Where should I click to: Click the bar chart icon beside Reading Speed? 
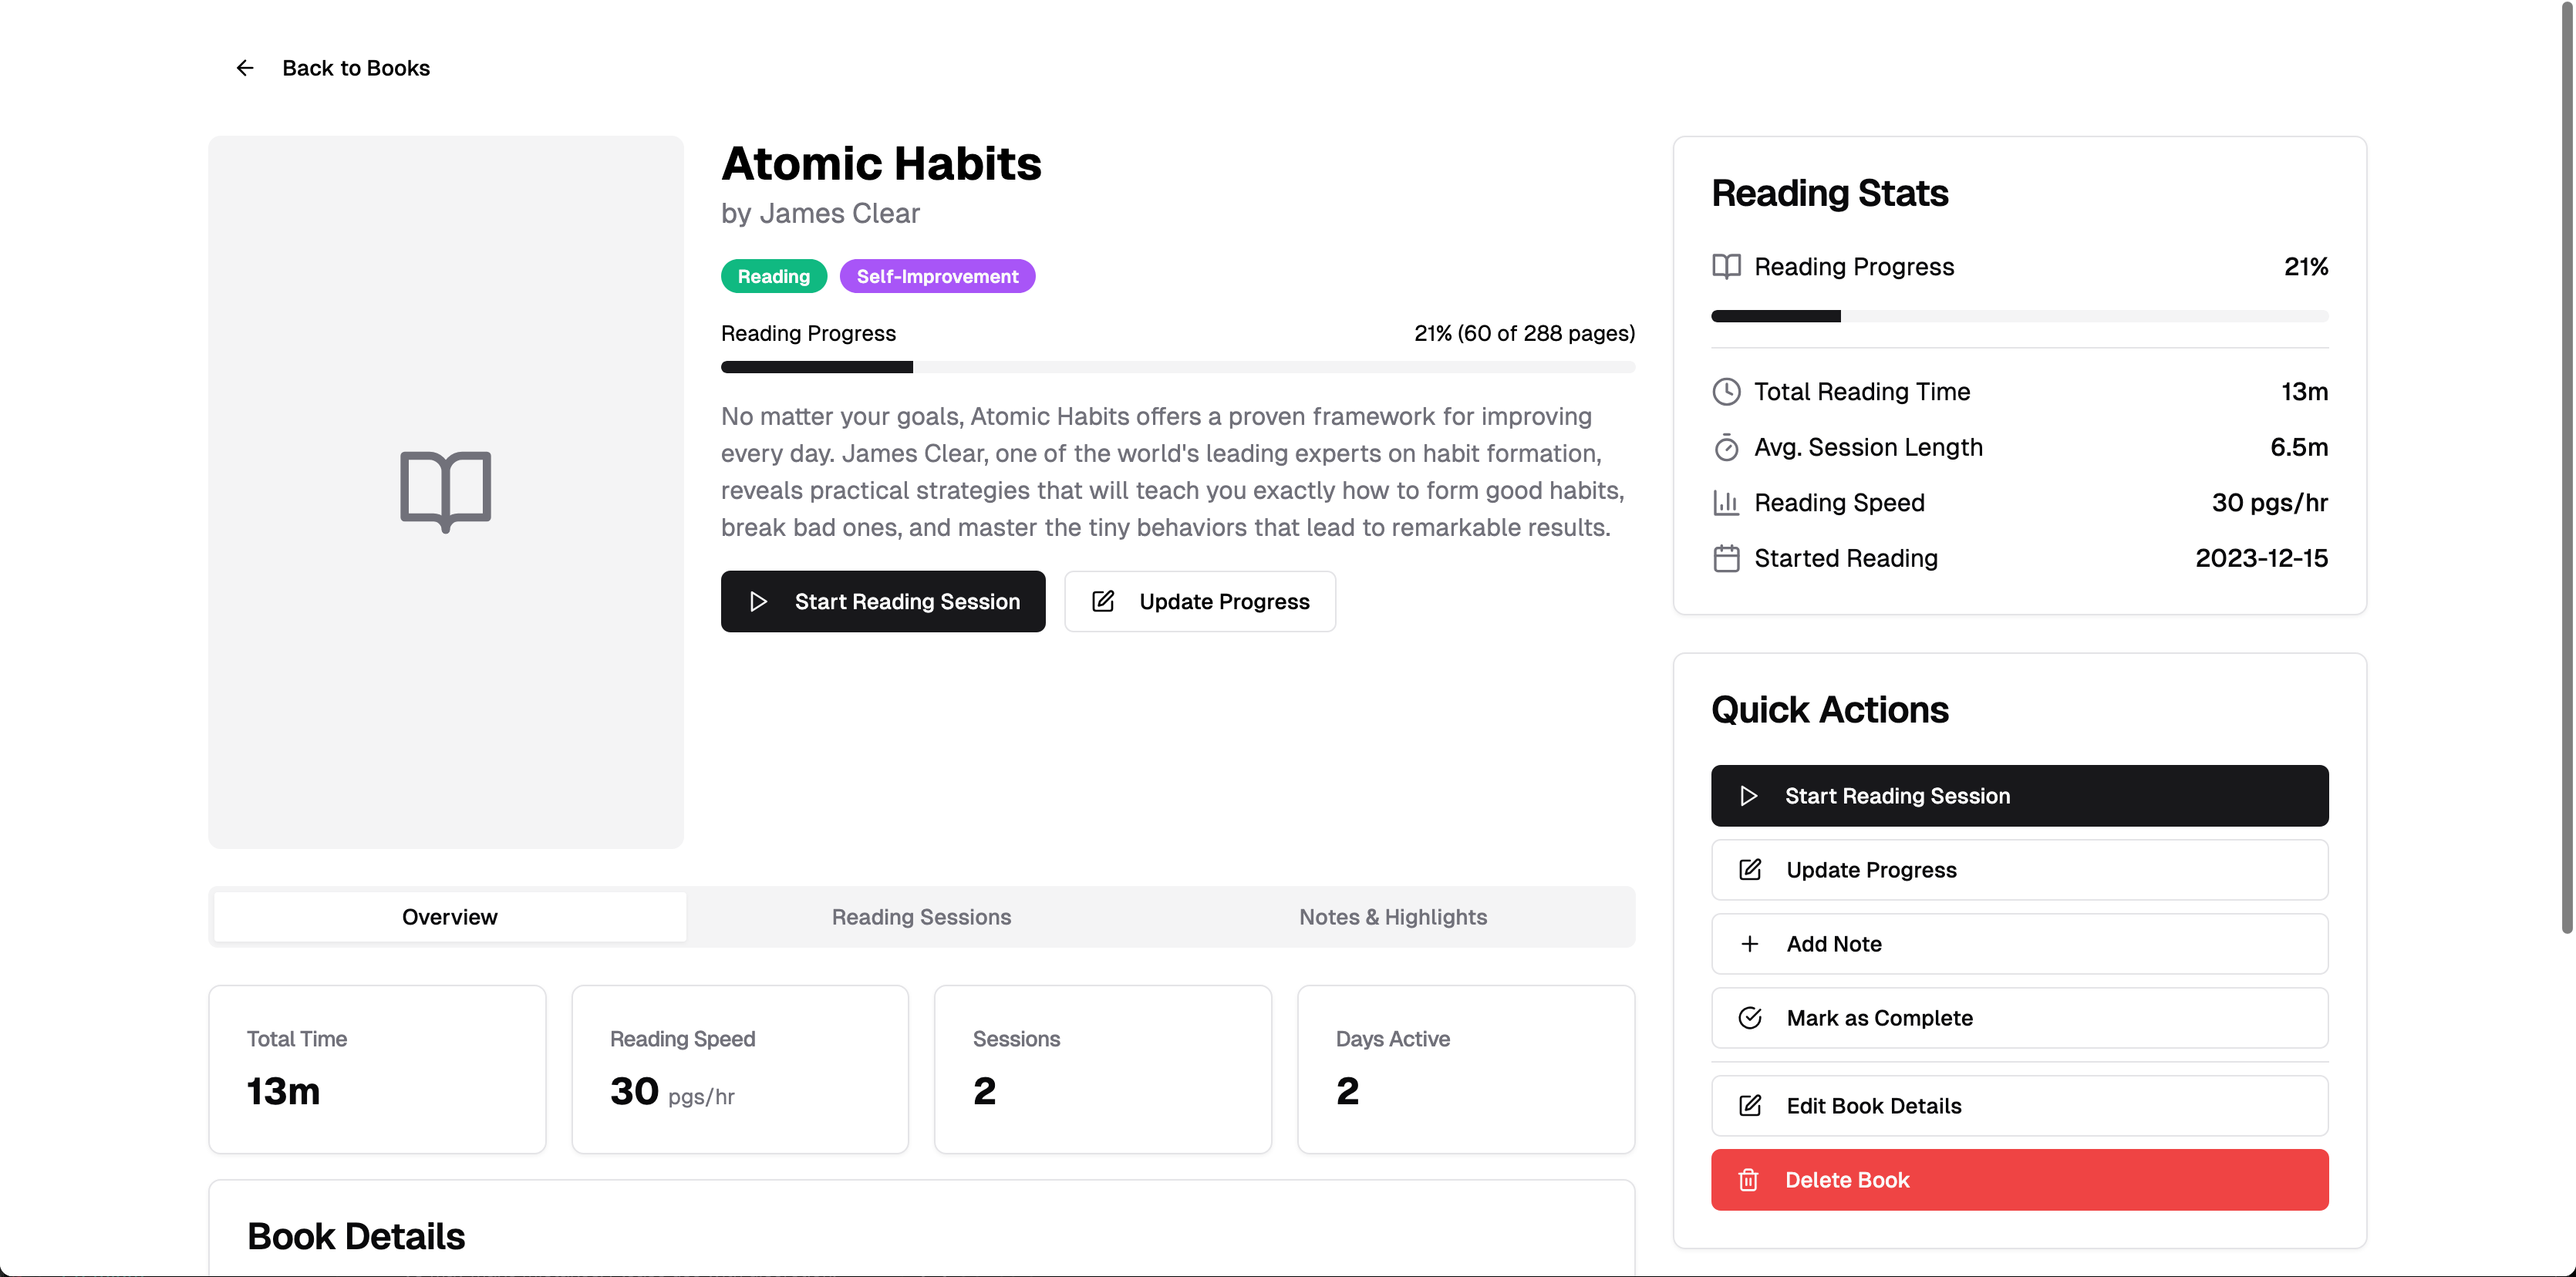click(x=1726, y=503)
